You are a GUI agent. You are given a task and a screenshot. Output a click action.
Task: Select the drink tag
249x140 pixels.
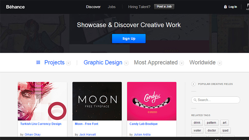pos(197,123)
